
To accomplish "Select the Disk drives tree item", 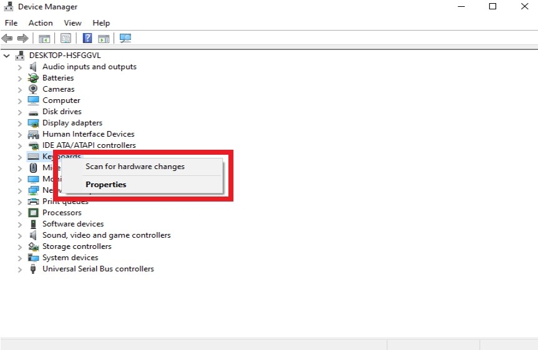I will click(x=62, y=112).
